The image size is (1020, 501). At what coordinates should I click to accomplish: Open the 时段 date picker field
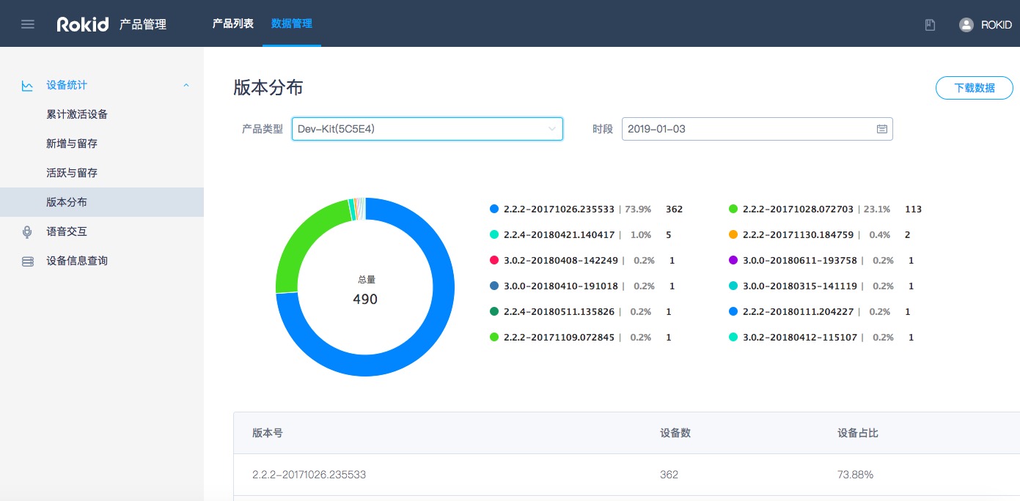click(x=748, y=129)
